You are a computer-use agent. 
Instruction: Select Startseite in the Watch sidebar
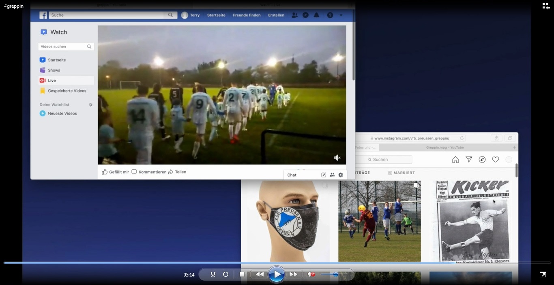66,60
